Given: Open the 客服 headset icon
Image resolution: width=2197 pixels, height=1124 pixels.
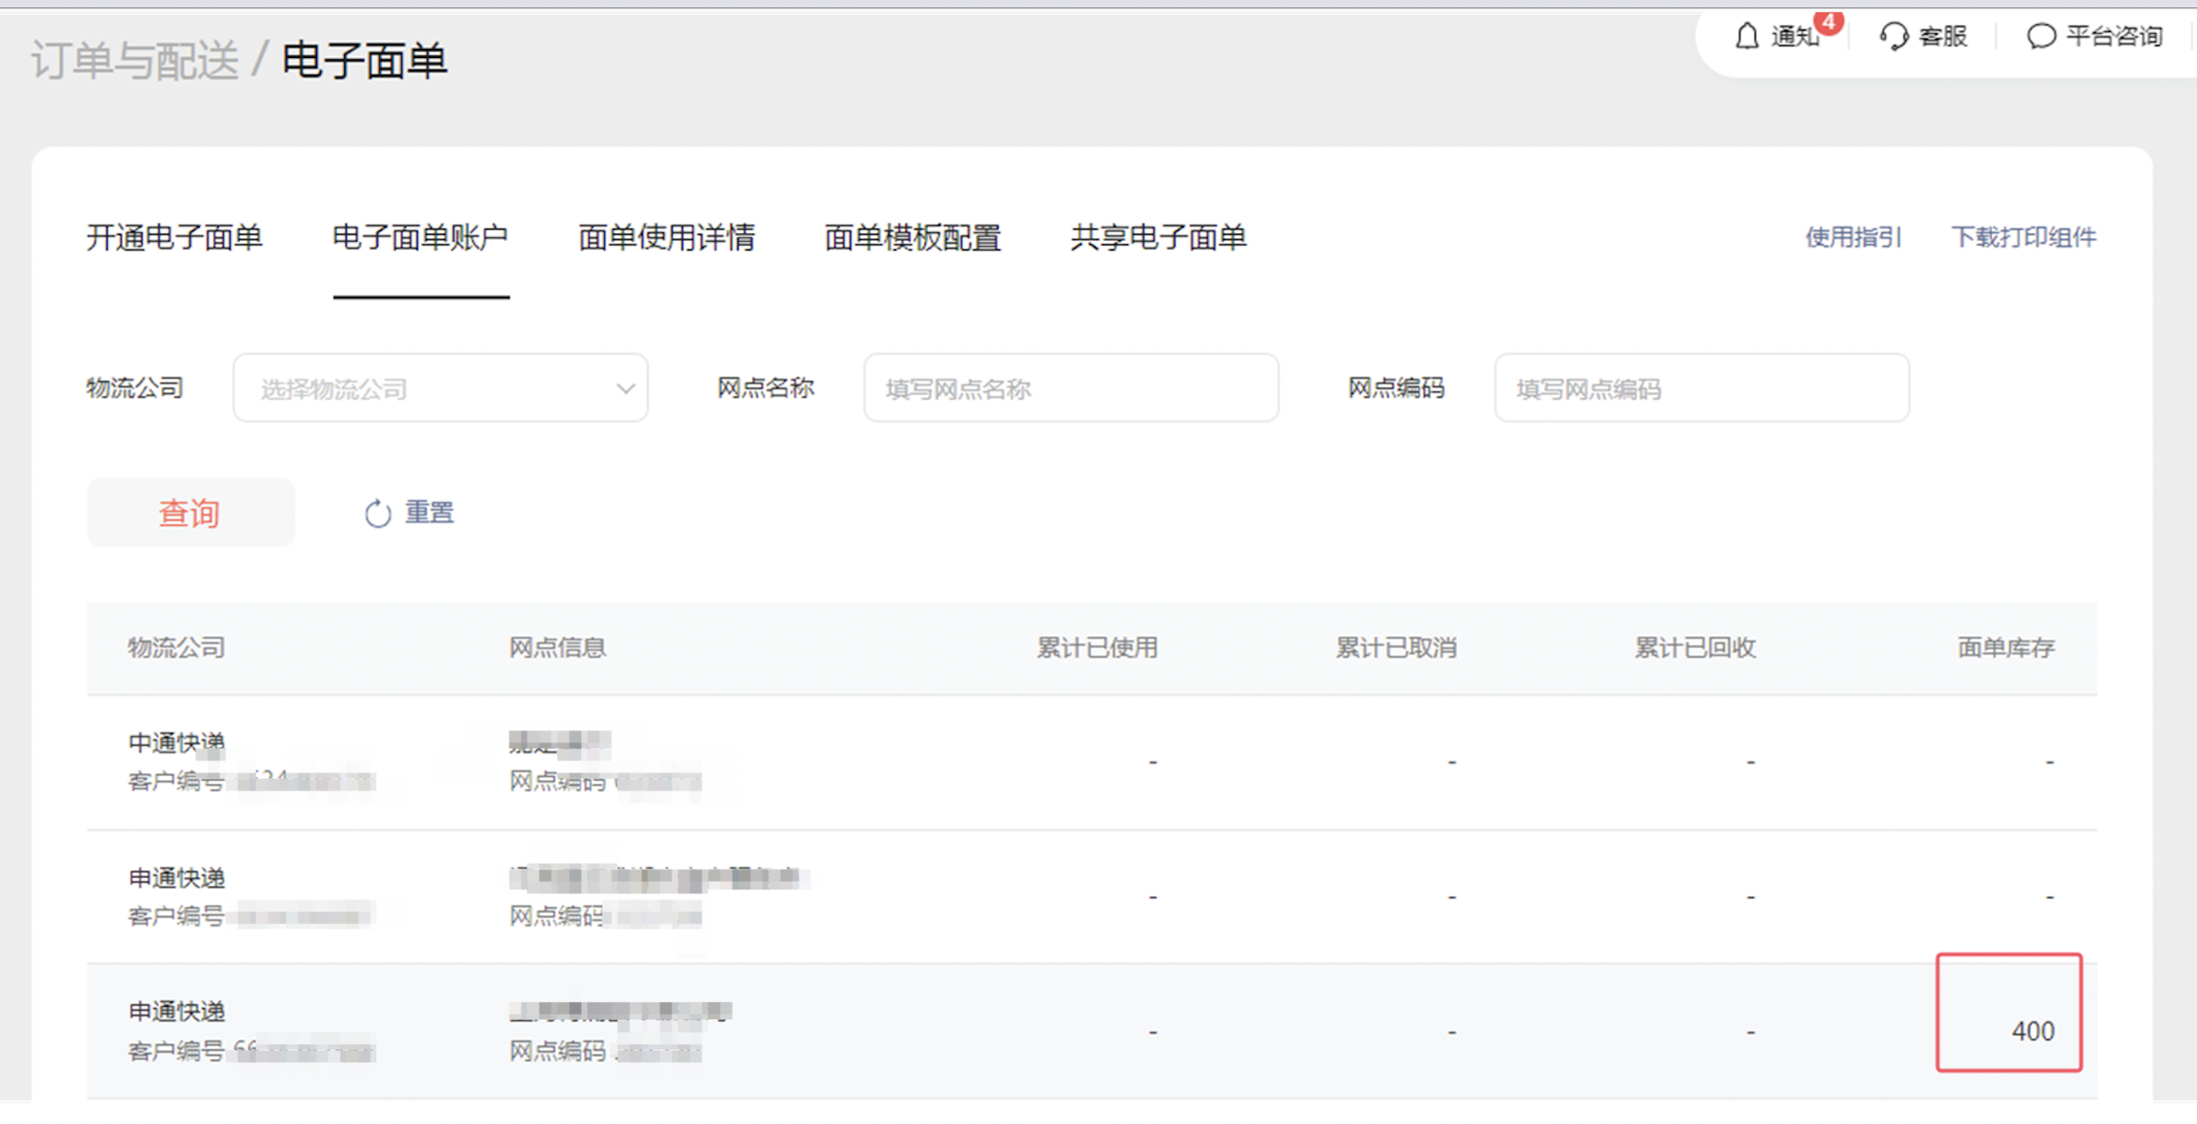Looking at the screenshot, I should click(1893, 37).
